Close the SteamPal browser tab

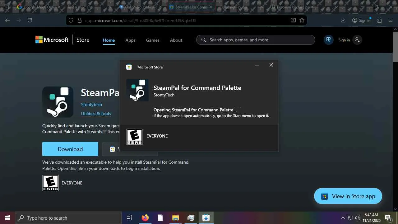tap(211, 7)
